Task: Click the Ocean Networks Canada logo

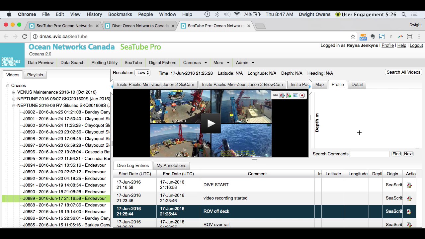Action: (x=12, y=55)
